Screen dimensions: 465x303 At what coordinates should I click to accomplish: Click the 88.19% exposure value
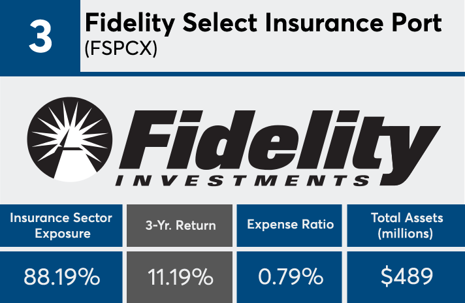[61, 277]
